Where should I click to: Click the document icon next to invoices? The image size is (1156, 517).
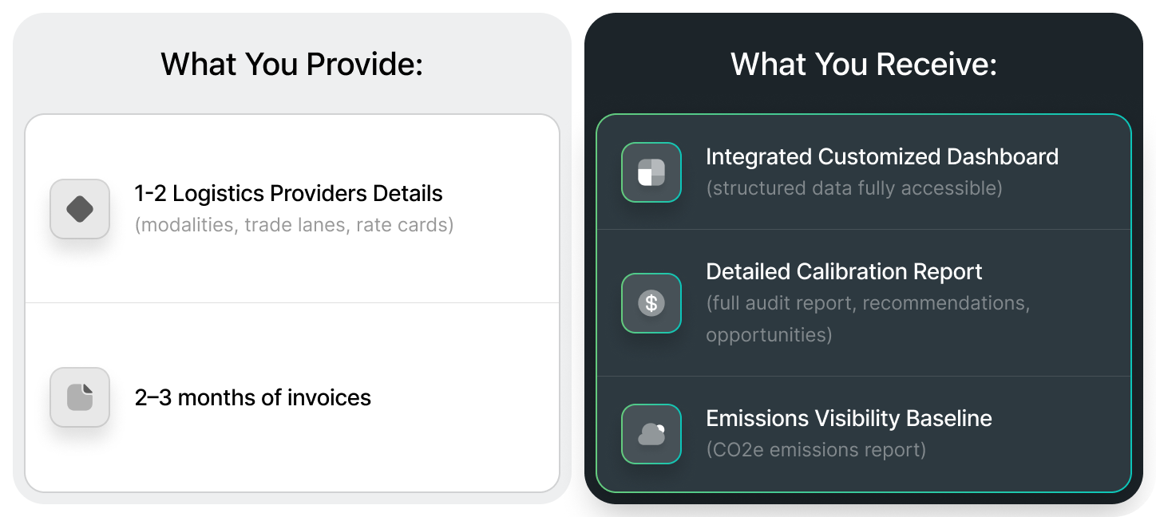pos(80,397)
